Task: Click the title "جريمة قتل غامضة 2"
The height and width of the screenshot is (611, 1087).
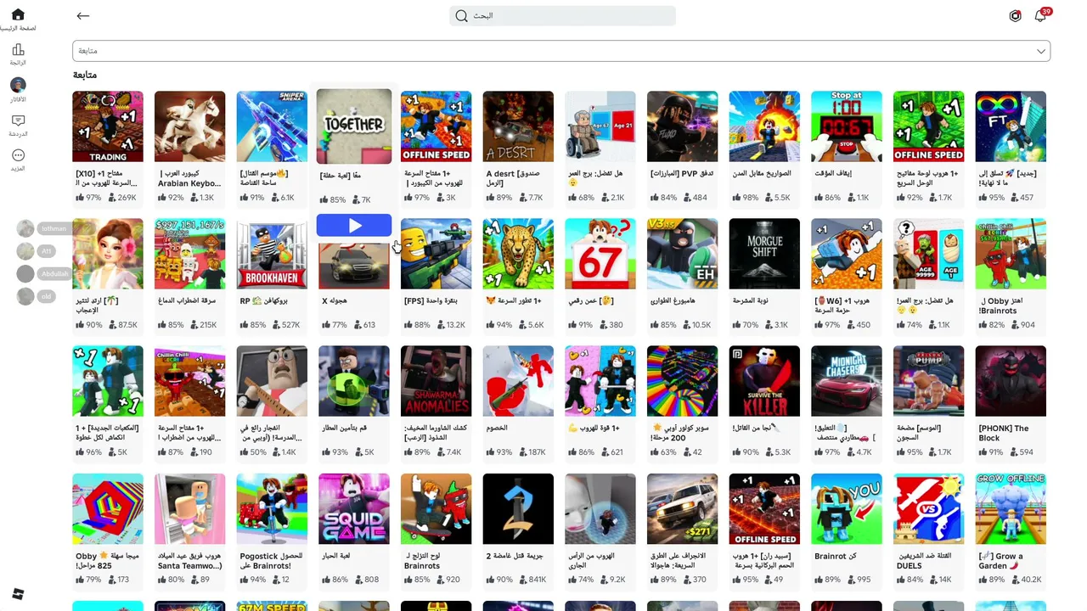Action: (x=513, y=556)
